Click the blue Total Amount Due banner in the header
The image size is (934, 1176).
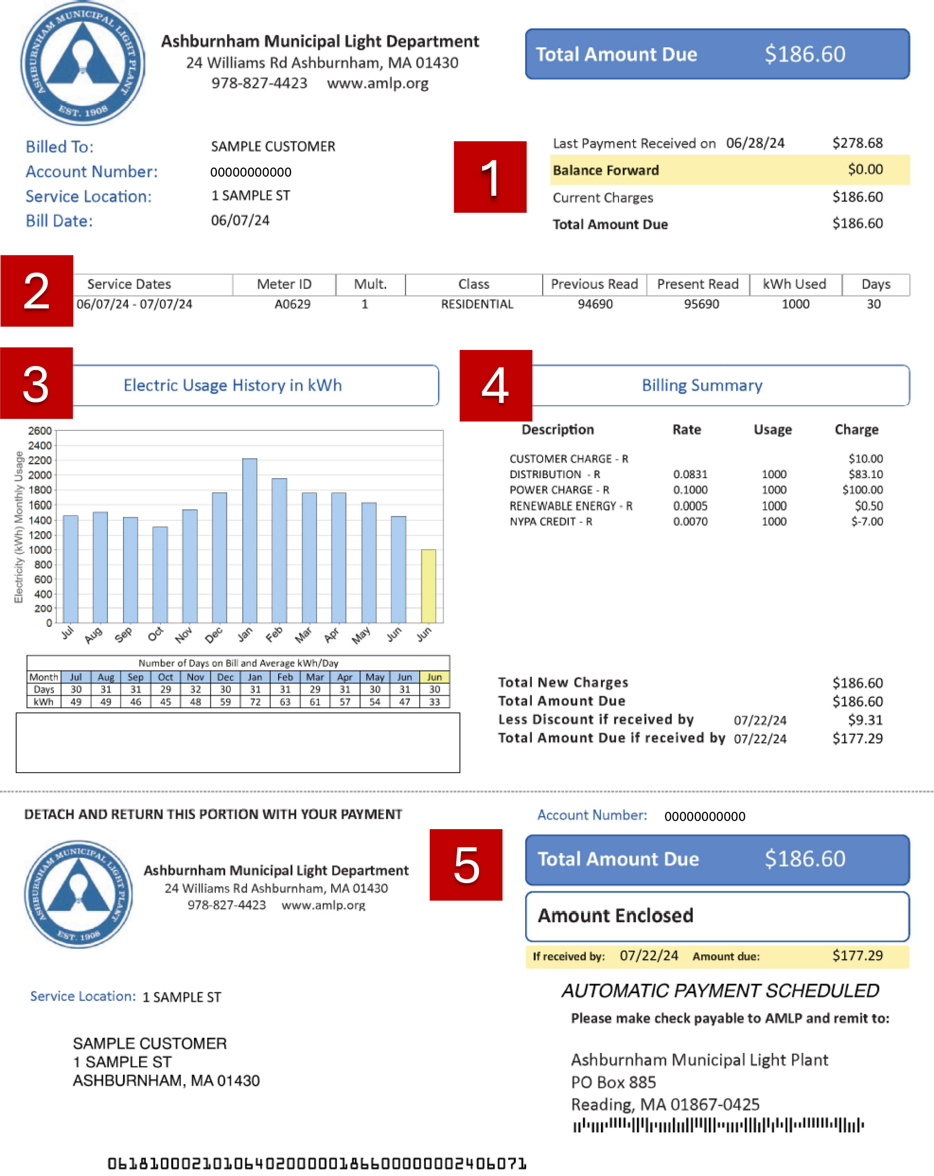717,54
